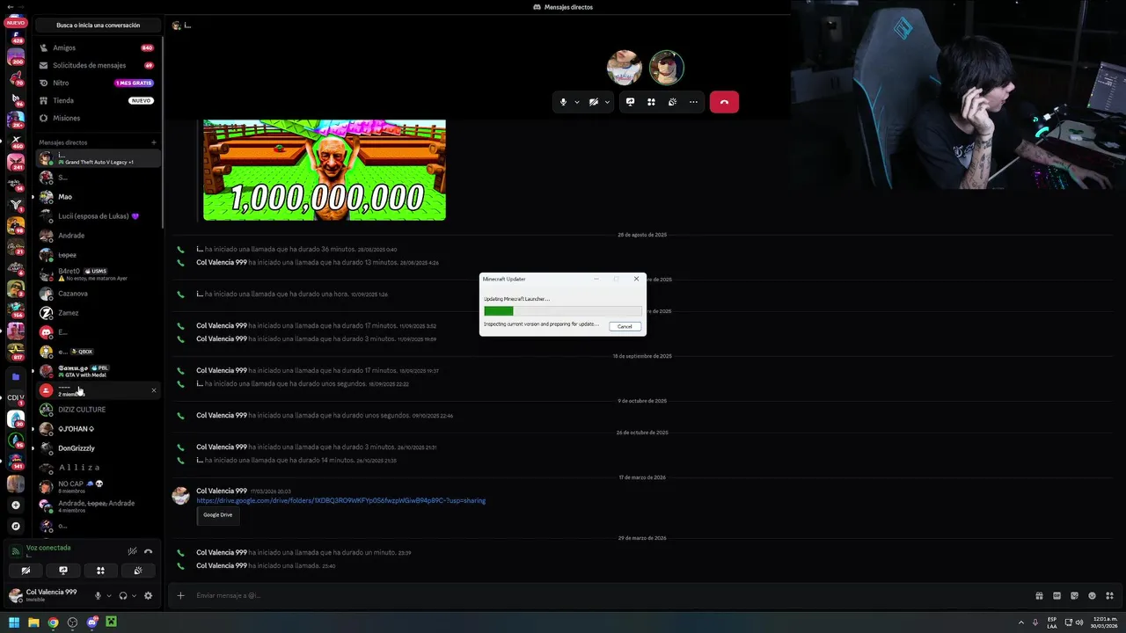The width and height of the screenshot is (1126, 633).
Task: Open the Google Drive folder link
Action: (x=340, y=500)
